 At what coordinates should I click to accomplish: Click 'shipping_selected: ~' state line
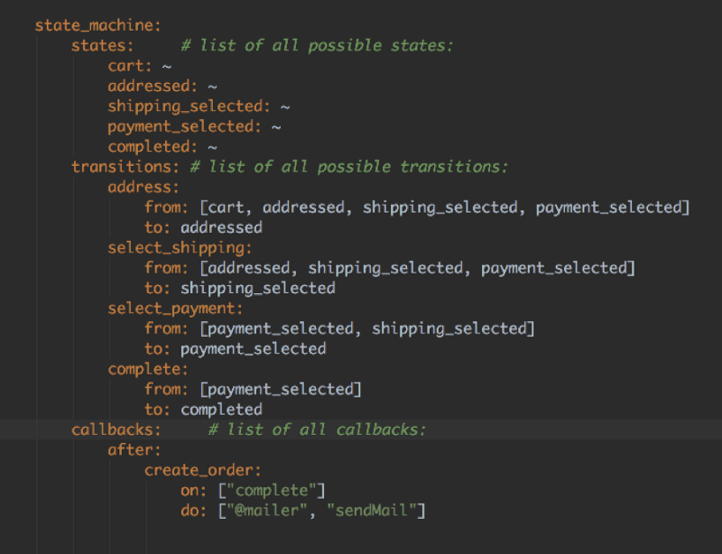tap(199, 106)
